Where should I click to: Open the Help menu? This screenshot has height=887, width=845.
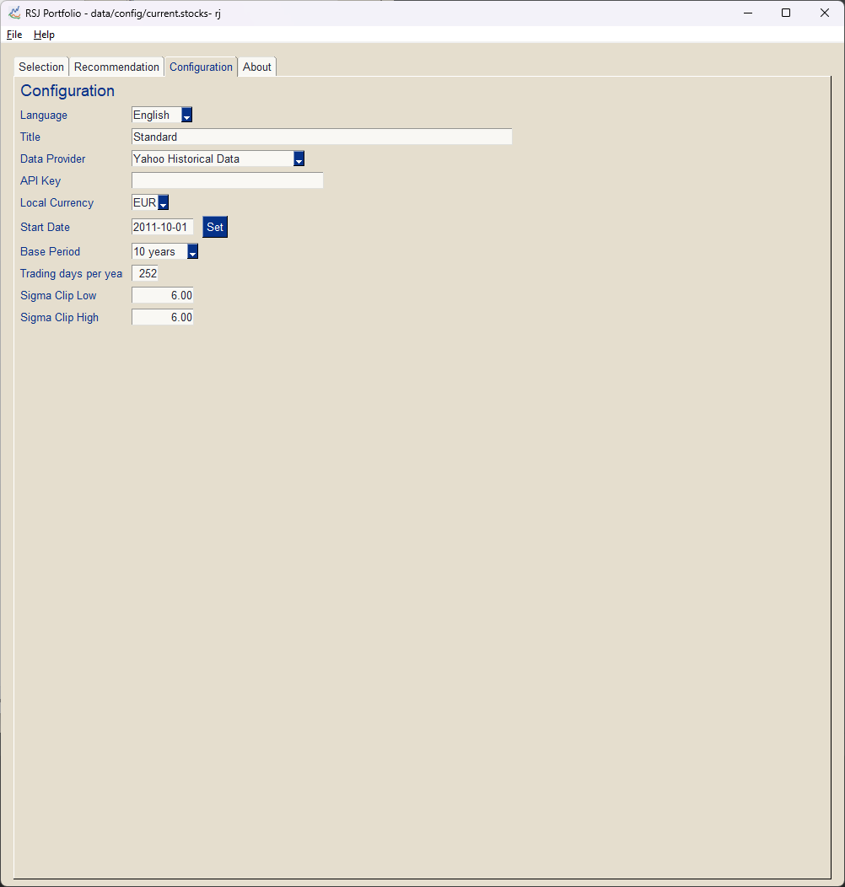tap(44, 35)
